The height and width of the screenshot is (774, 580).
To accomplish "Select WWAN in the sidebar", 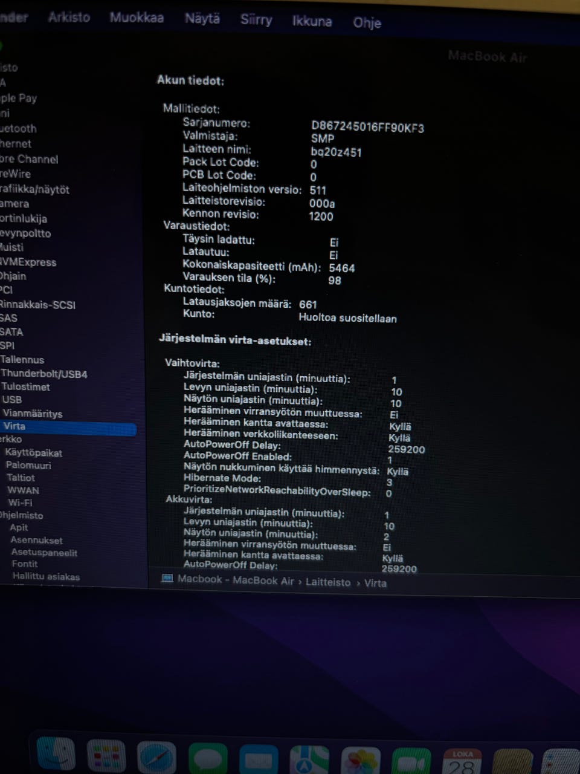I will (23, 490).
